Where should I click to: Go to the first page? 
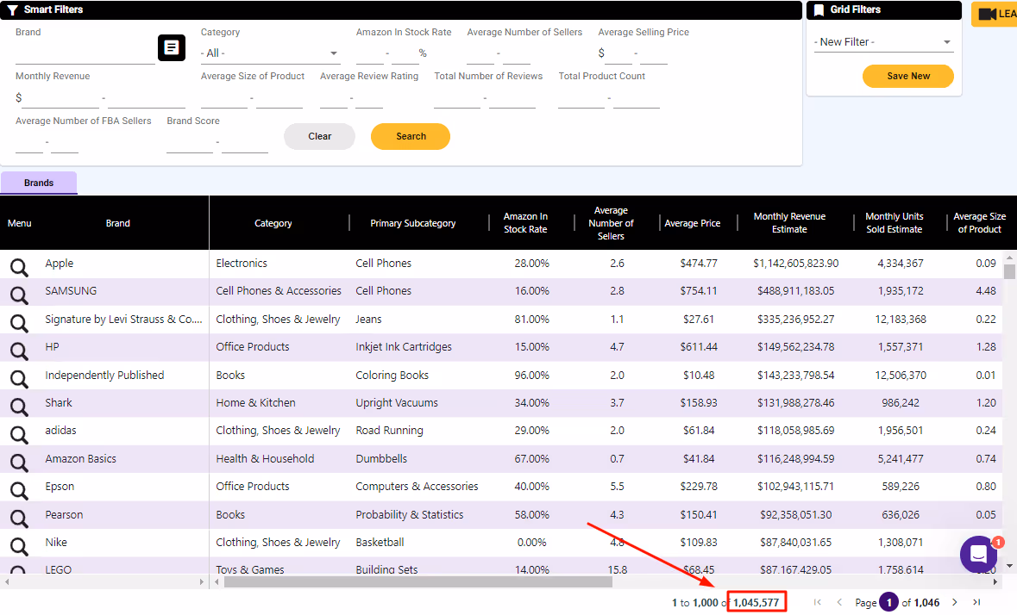point(817,602)
